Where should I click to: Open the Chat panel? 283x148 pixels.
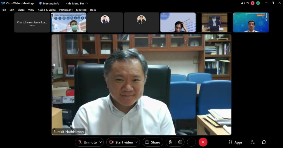click(x=264, y=142)
